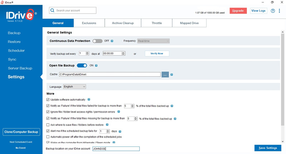Open help icon beside Cache browse button
This screenshot has height=154, width=286.
click(172, 75)
